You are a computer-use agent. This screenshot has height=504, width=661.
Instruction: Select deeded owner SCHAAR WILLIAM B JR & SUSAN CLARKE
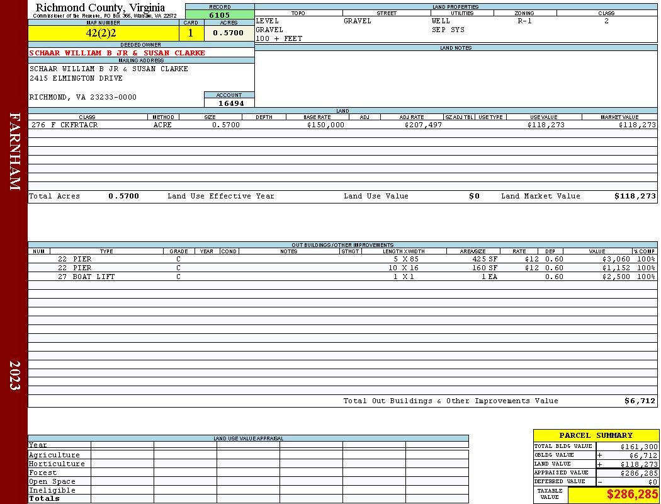pyautogui.click(x=117, y=53)
